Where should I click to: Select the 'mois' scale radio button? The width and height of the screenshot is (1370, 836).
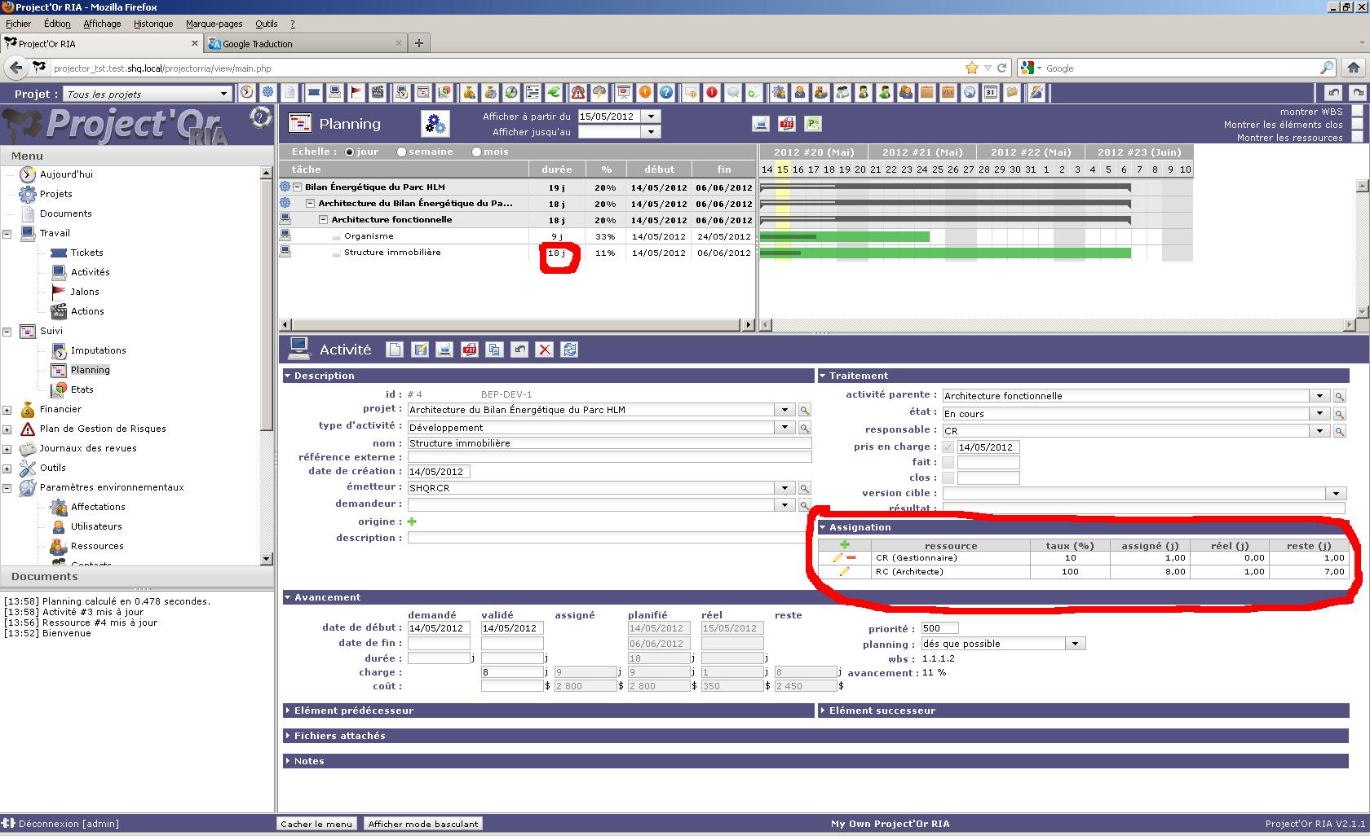click(476, 152)
